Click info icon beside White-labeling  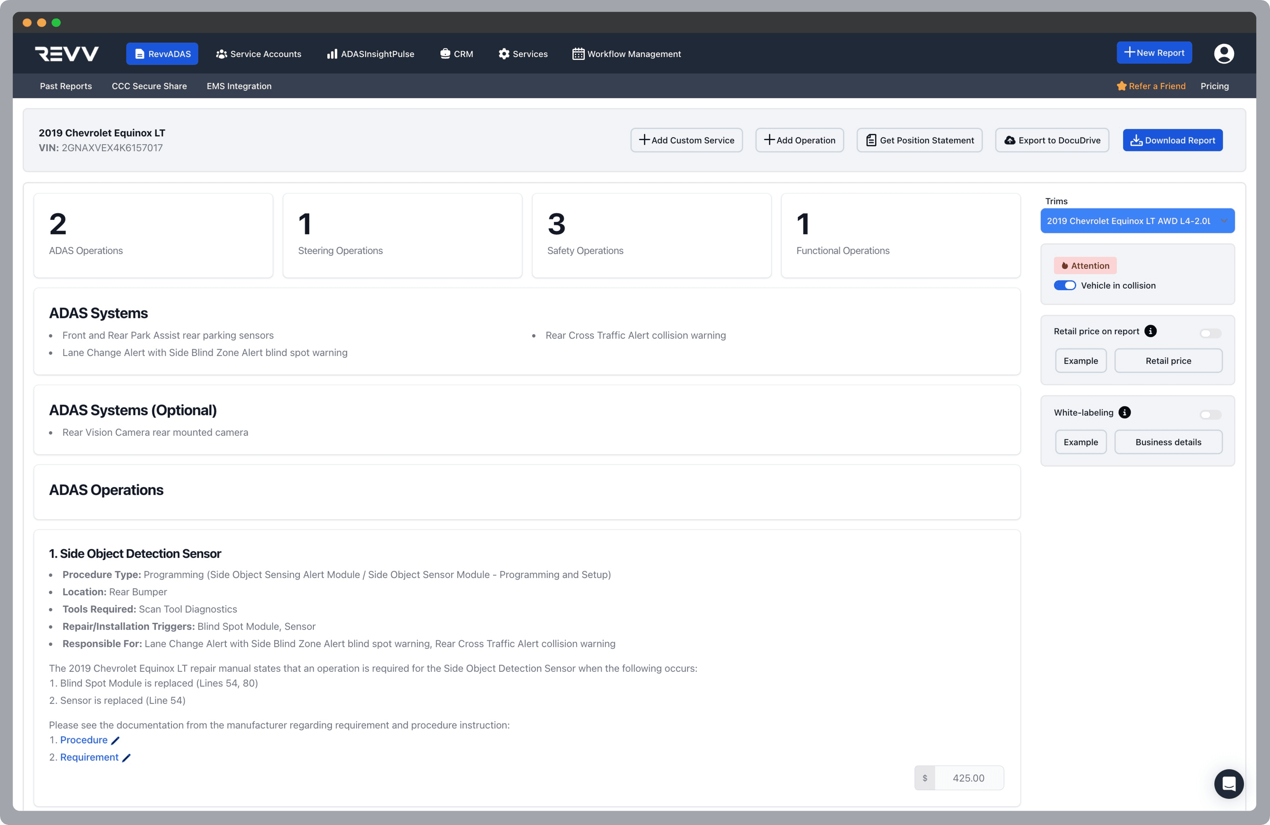[x=1124, y=412]
